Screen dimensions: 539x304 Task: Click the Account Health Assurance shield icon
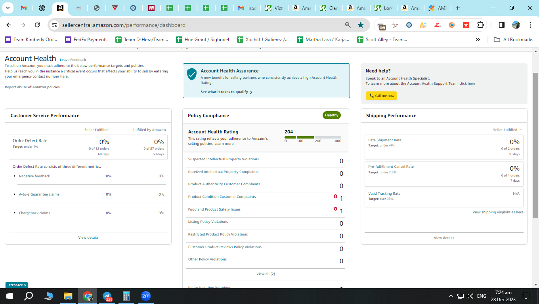point(192,74)
